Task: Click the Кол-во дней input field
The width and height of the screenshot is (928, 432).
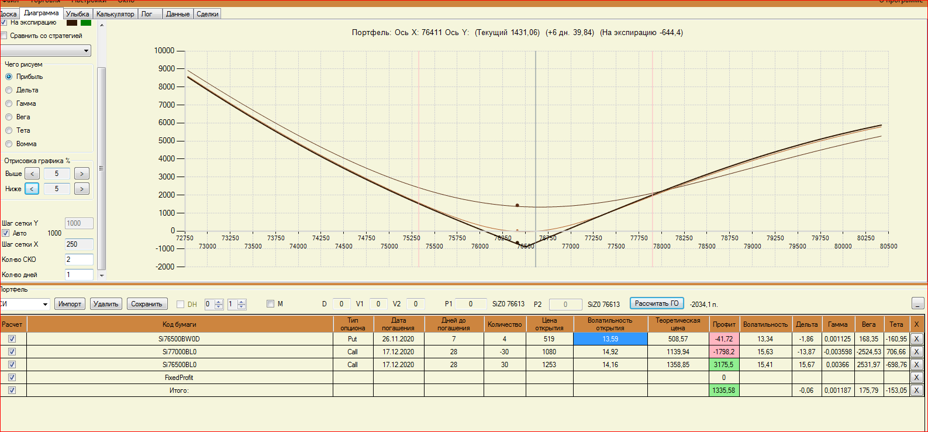Action: pyautogui.click(x=79, y=275)
